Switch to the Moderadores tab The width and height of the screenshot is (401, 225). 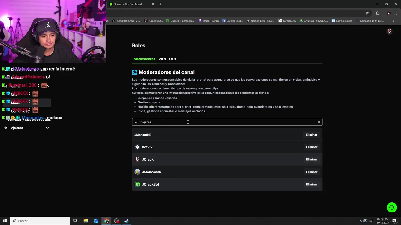coord(144,59)
